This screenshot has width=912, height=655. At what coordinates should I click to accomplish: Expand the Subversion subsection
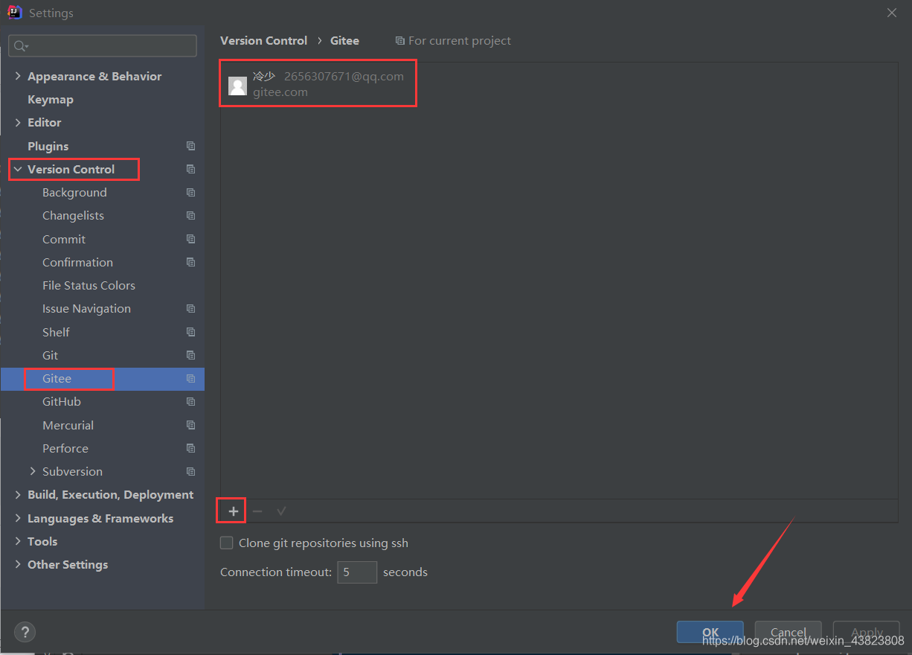pos(33,471)
